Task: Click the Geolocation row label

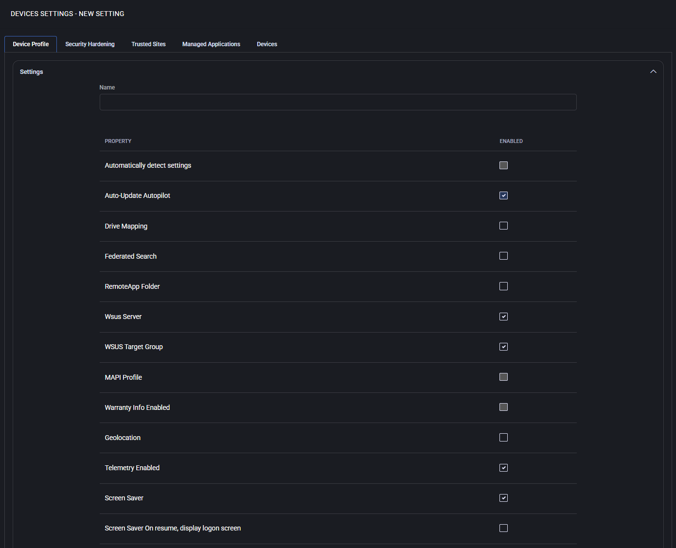Action: click(x=123, y=438)
